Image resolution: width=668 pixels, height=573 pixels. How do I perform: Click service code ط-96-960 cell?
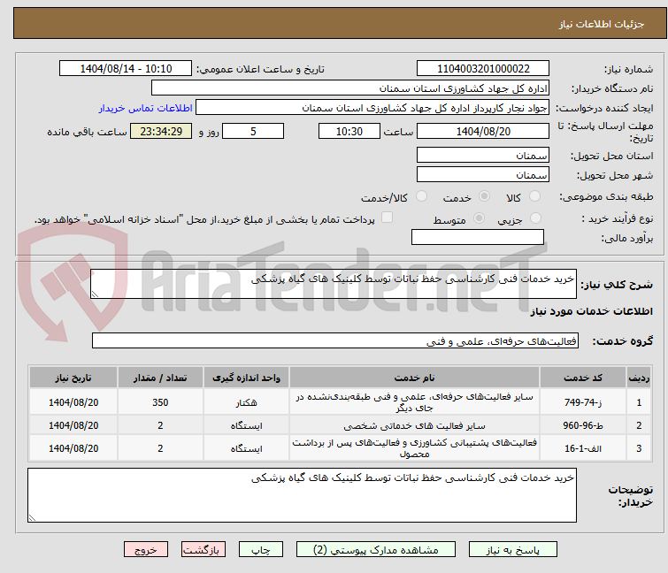click(583, 425)
